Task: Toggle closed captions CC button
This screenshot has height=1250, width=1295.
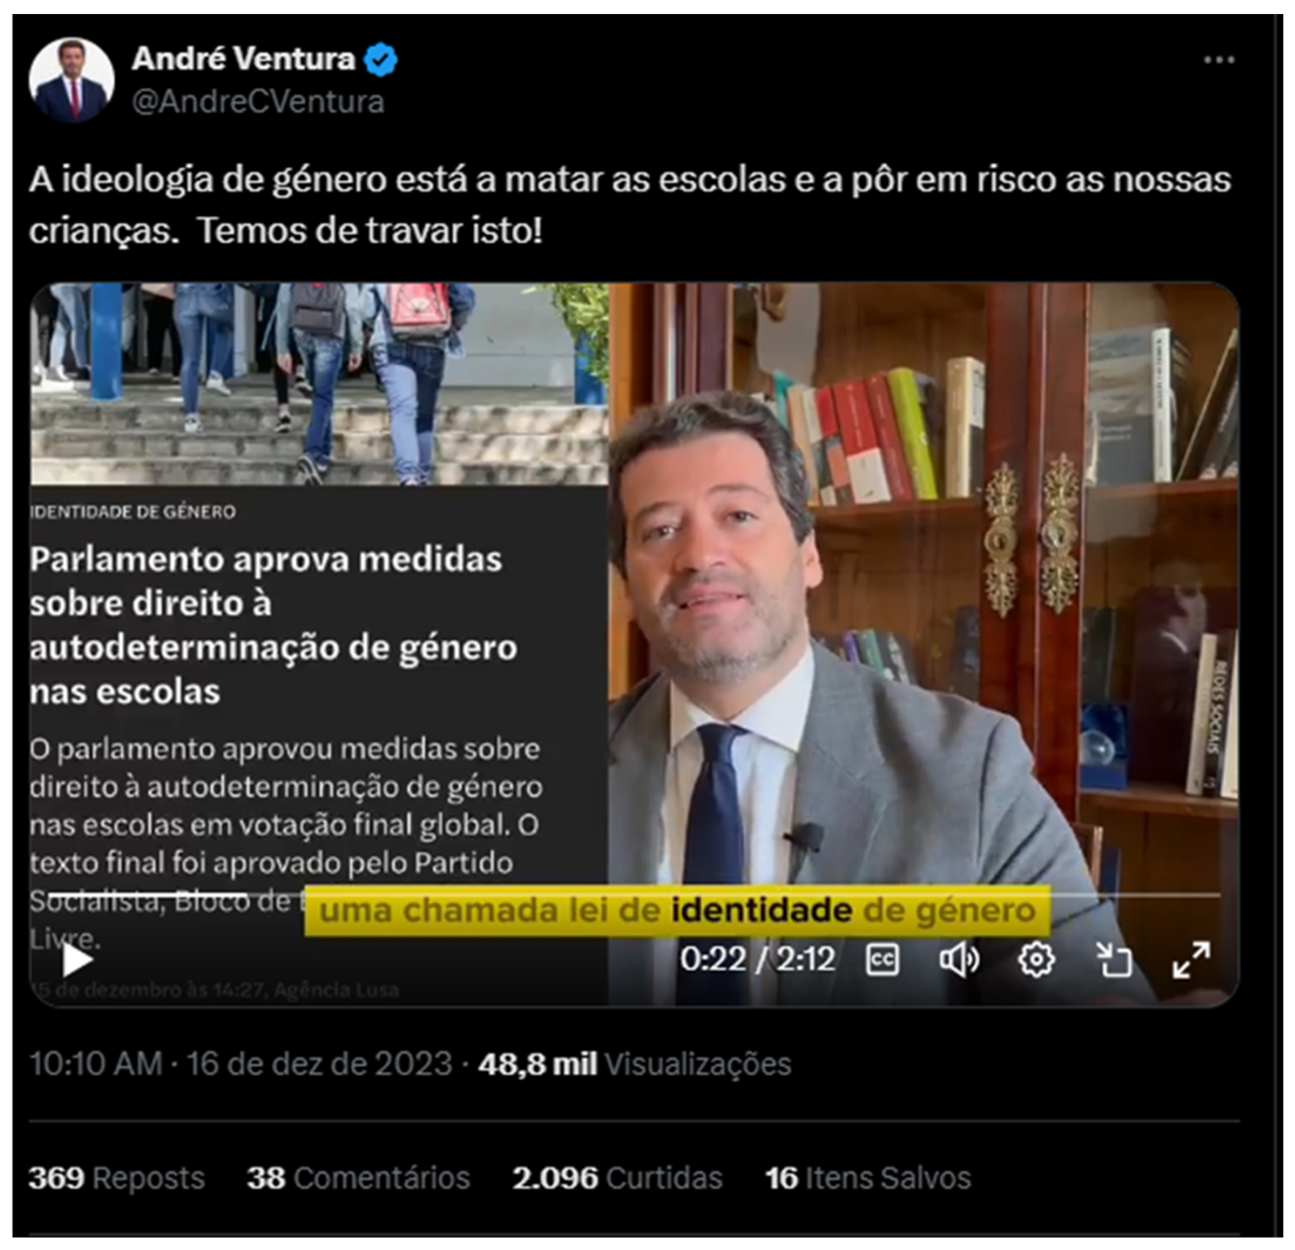Action: coord(882,959)
